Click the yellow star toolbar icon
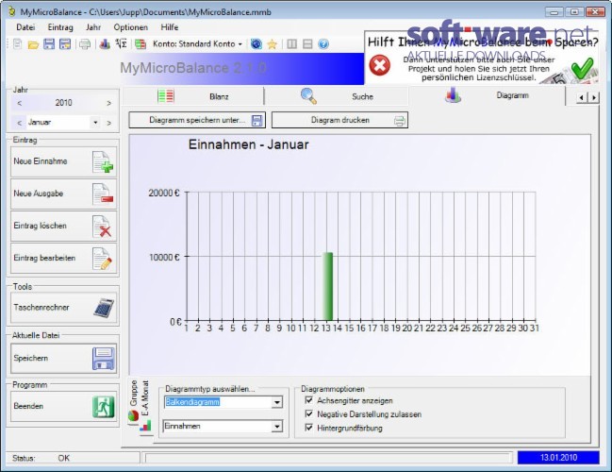This screenshot has width=612, height=472. 272,44
